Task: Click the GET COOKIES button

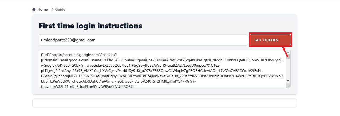Action: click(270, 40)
